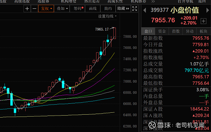Open the 板块 tab
The height and width of the screenshot is (132, 211).
204,31
